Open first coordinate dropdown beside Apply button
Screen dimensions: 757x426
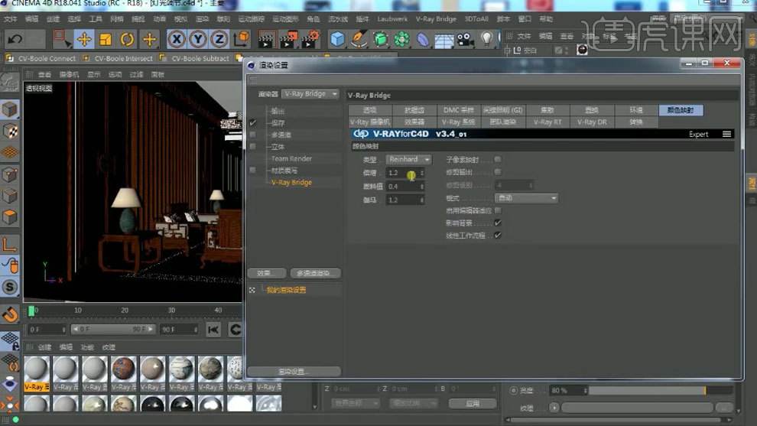pos(356,403)
